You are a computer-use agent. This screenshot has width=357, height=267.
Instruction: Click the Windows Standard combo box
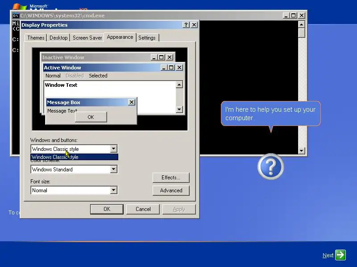pyautogui.click(x=74, y=170)
